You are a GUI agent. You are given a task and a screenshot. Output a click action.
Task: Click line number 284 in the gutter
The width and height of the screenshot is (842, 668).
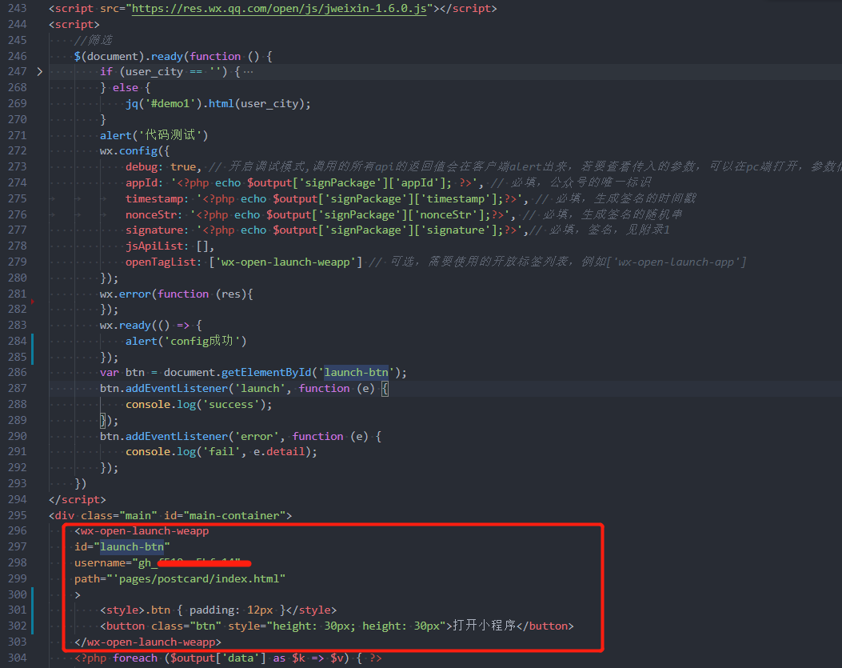[x=17, y=341]
